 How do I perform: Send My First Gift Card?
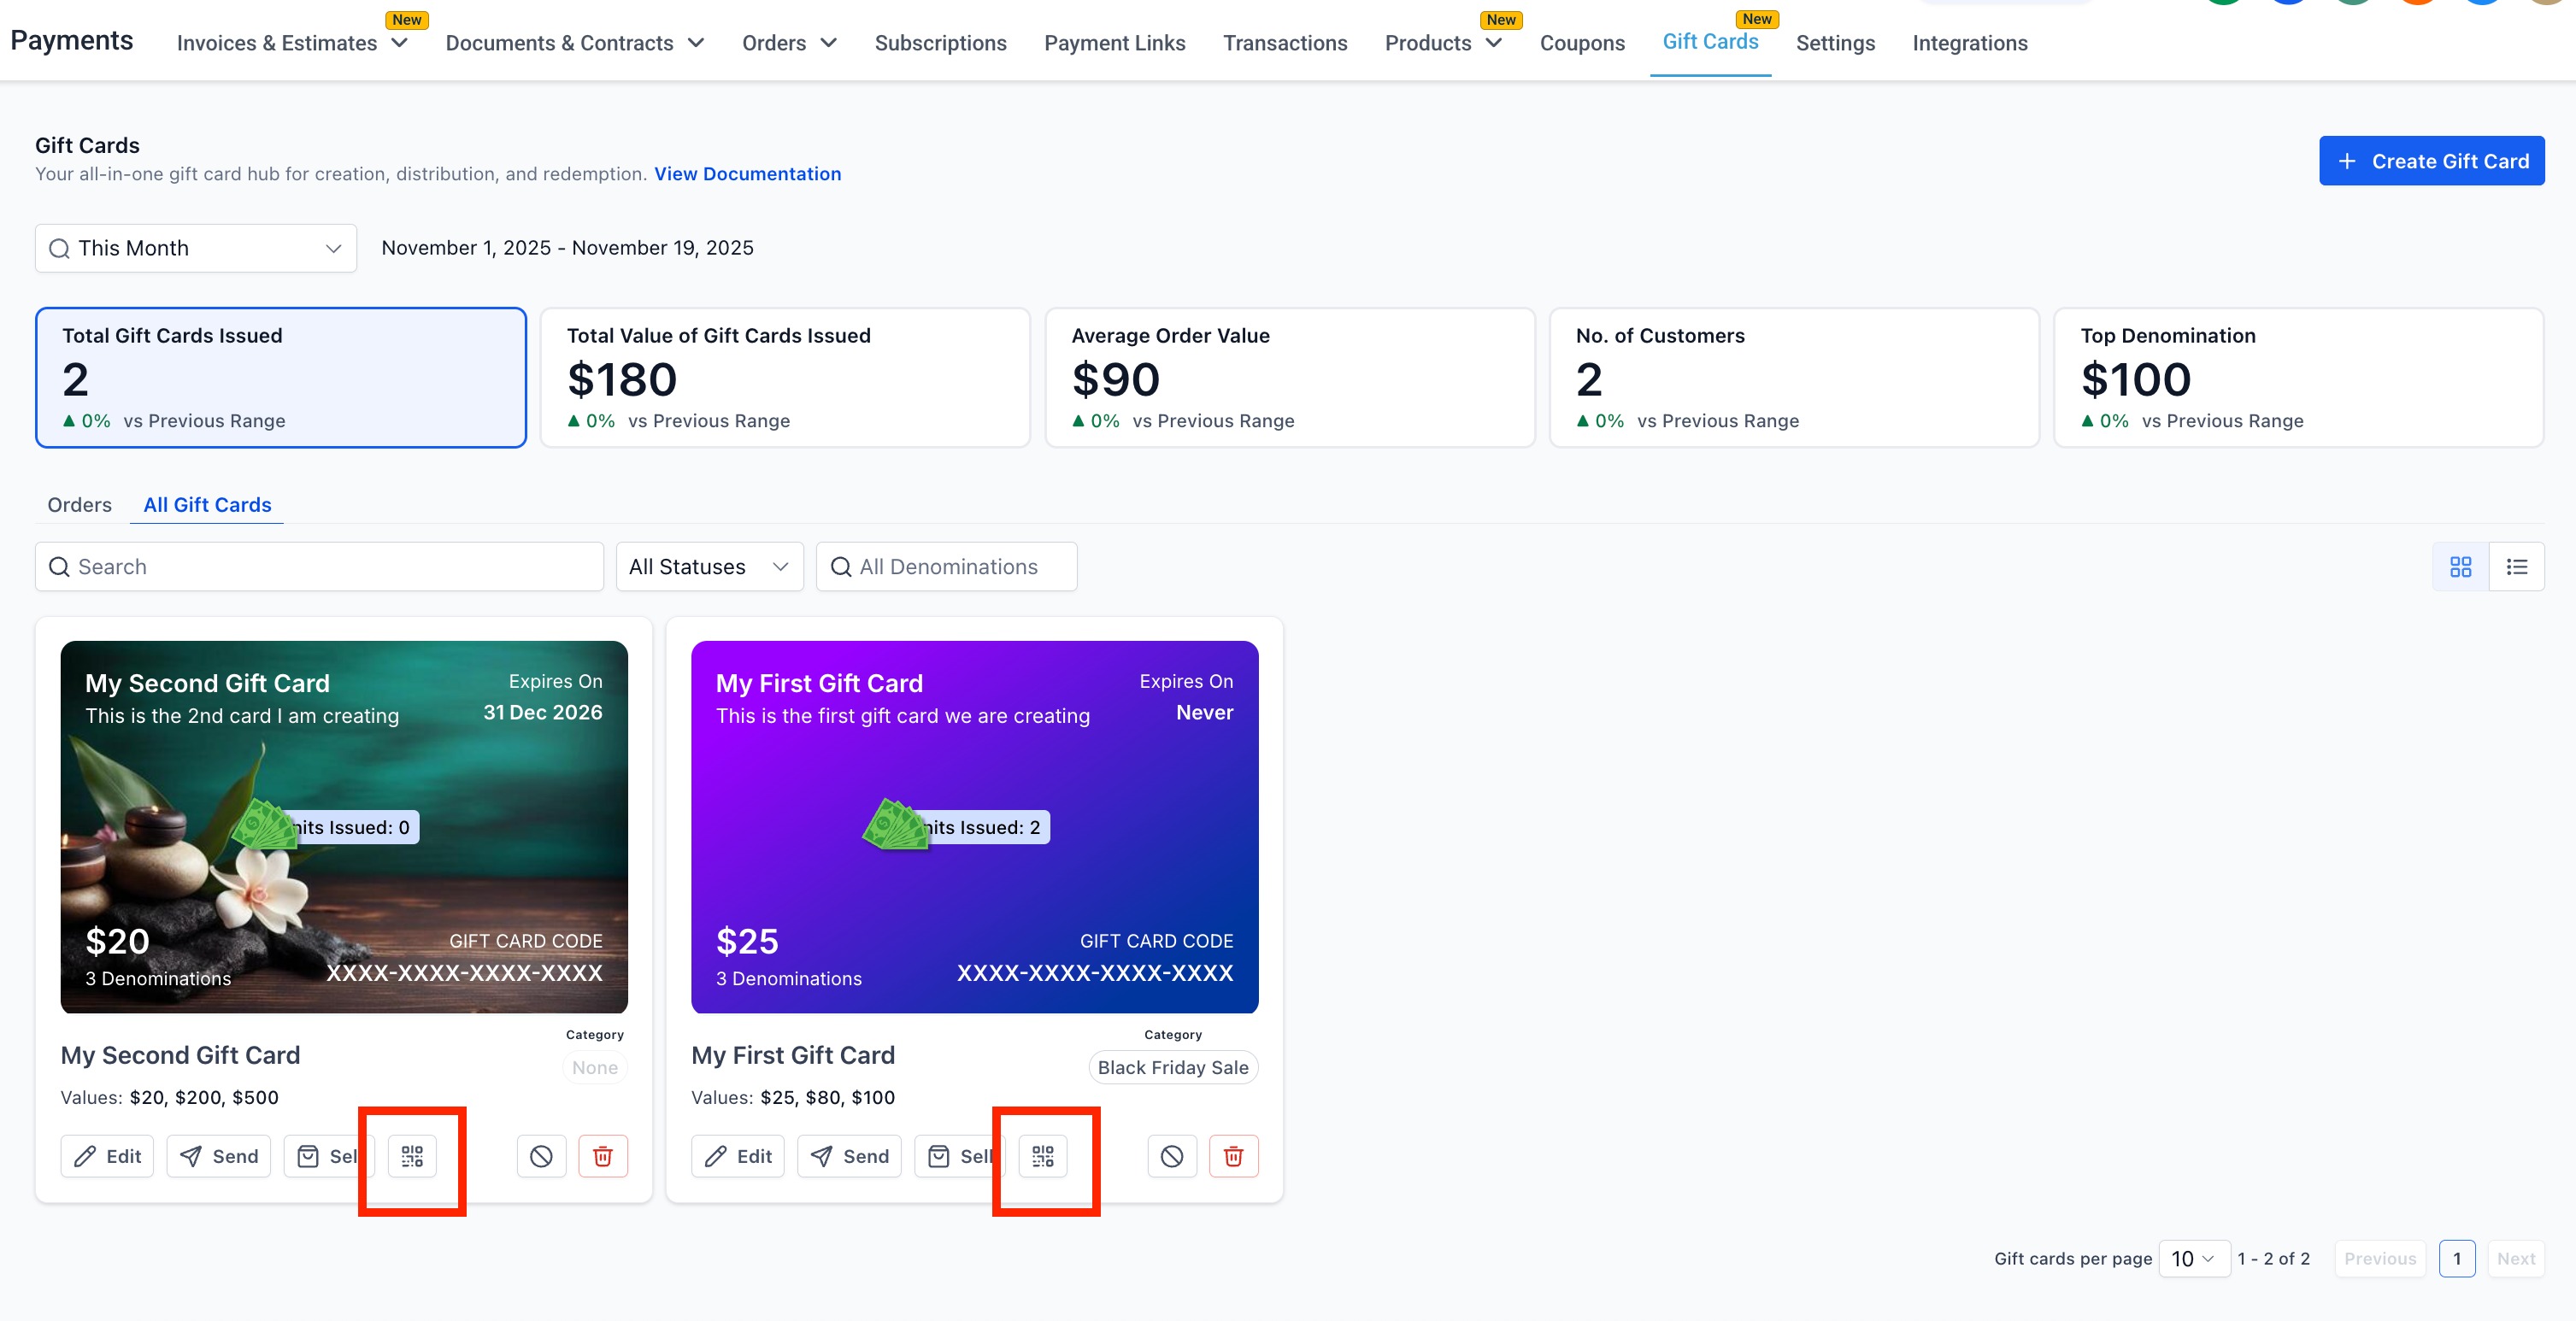[x=849, y=1156]
